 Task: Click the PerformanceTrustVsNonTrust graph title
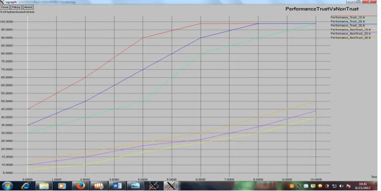[322, 9]
